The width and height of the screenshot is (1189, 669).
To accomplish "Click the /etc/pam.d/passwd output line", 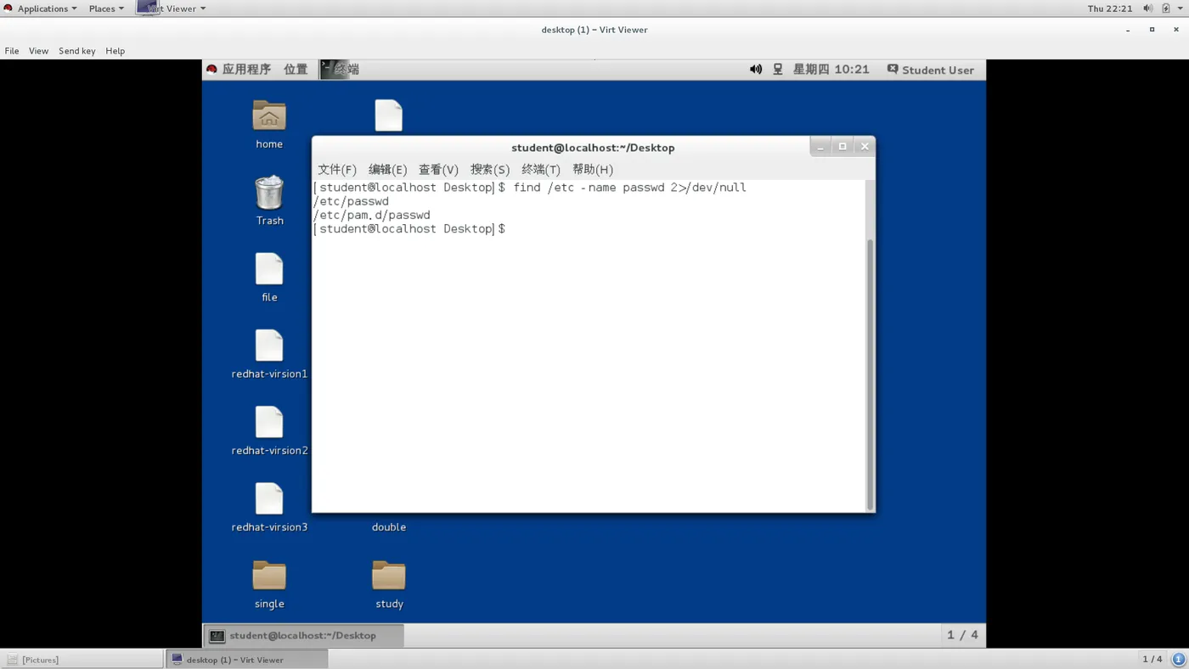I will (x=372, y=216).
